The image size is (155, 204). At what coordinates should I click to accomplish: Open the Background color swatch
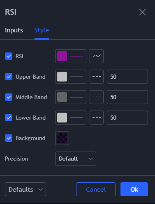coord(62,138)
